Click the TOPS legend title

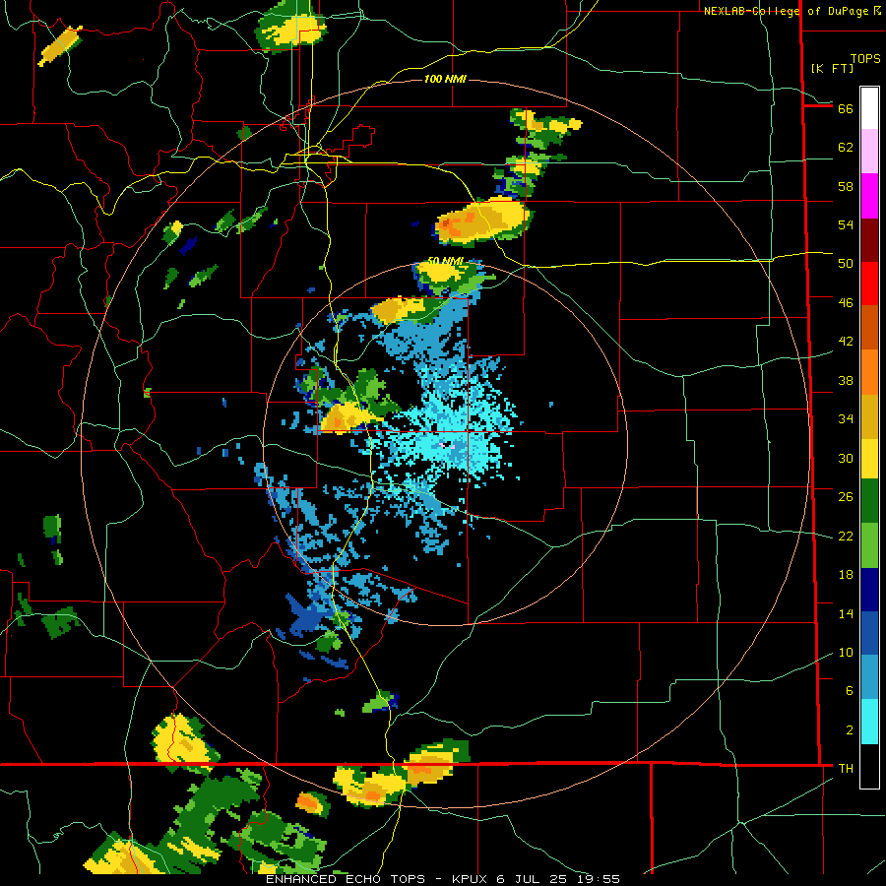tap(865, 58)
